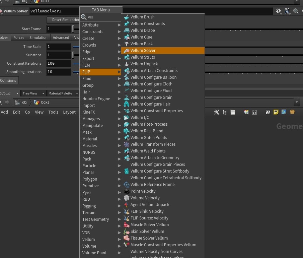Screen dimensions: 303x258
Task: Open network path dropdown arrow
Action: click(x=297, y=102)
